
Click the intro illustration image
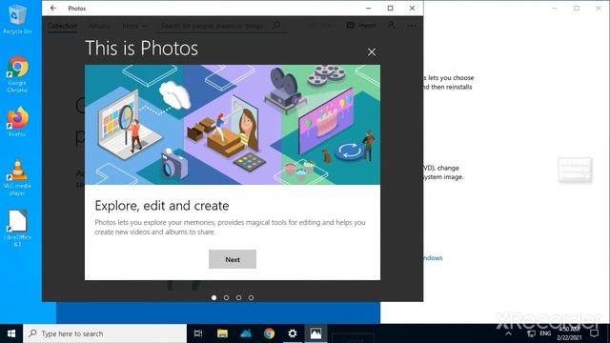[x=233, y=125]
